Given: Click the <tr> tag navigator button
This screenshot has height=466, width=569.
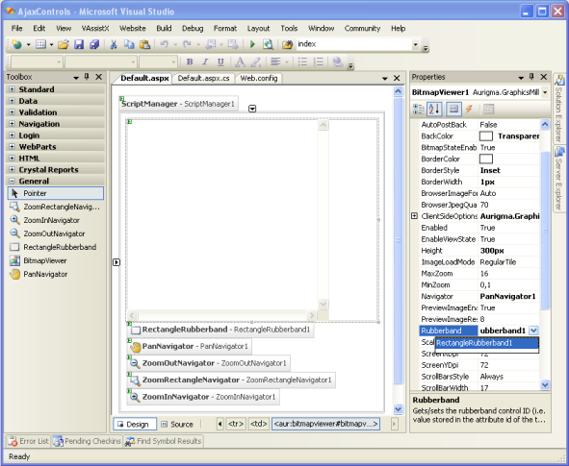Looking at the screenshot, I should pyautogui.click(x=236, y=424).
